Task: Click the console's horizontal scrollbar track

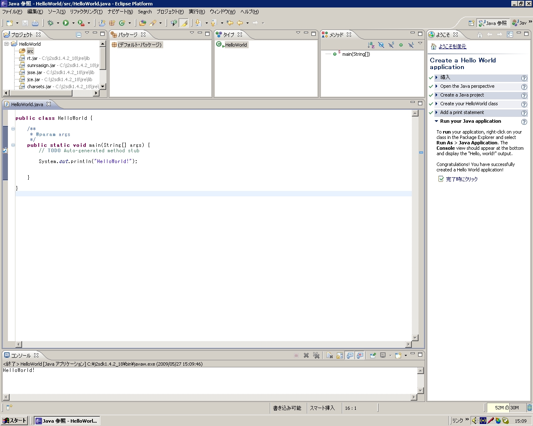Action: coord(208,397)
